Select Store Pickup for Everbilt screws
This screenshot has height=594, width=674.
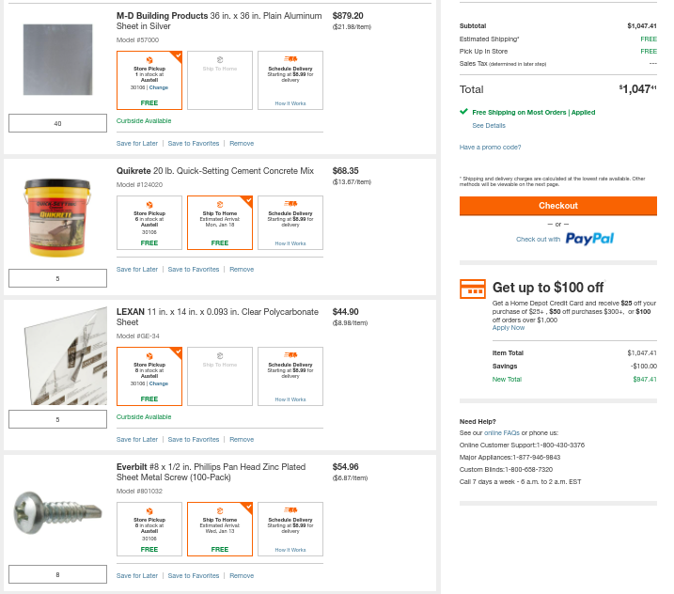(149, 528)
